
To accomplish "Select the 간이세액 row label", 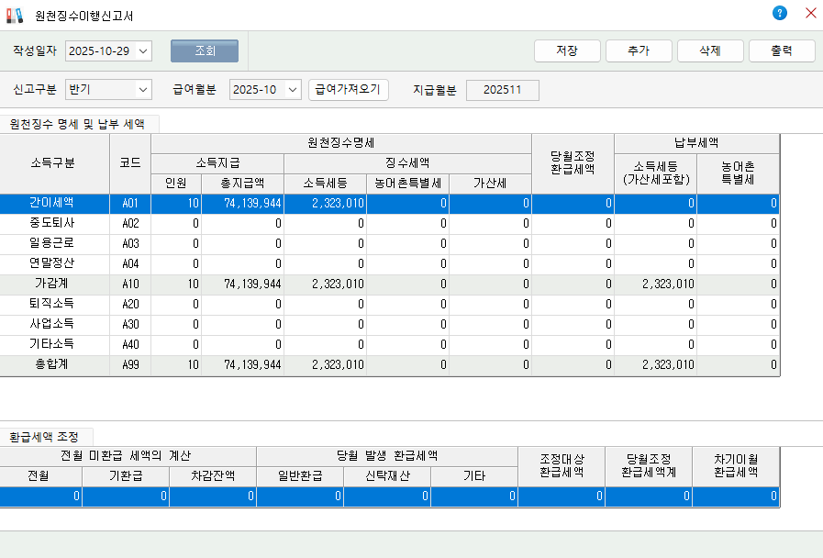I will coord(54,203).
